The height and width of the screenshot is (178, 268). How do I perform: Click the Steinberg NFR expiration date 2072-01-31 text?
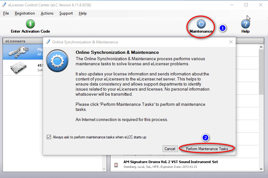pos(160,167)
